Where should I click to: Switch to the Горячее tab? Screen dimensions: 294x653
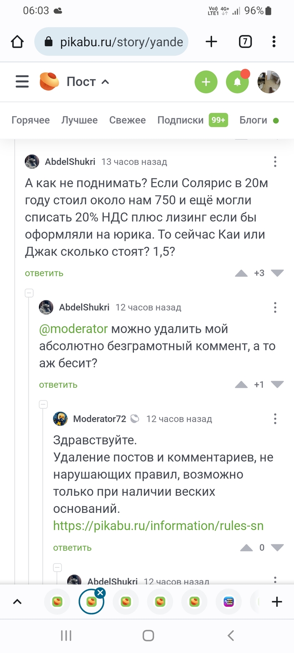click(31, 120)
